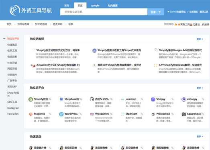The image size is (210, 150).
Task: Collapse the 独立站平台 sidebar category
Action: coord(4,39)
